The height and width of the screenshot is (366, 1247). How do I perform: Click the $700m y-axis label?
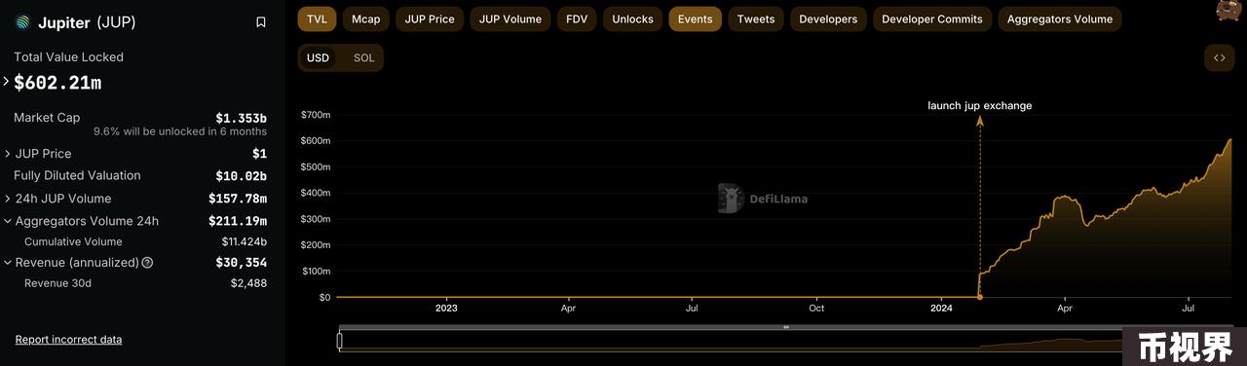316,115
